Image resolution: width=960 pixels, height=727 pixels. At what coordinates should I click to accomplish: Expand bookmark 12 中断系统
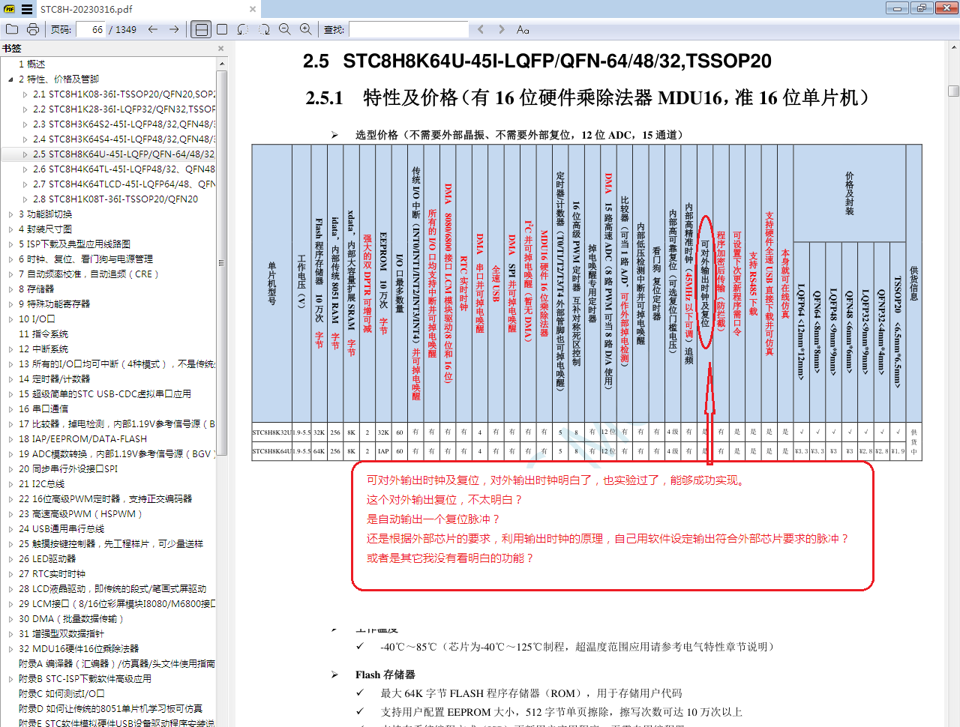(x=10, y=349)
